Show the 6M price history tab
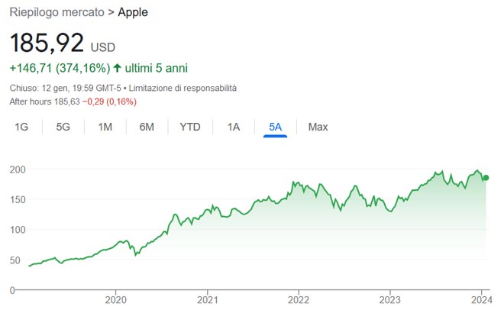The height and width of the screenshot is (313, 504). [147, 127]
